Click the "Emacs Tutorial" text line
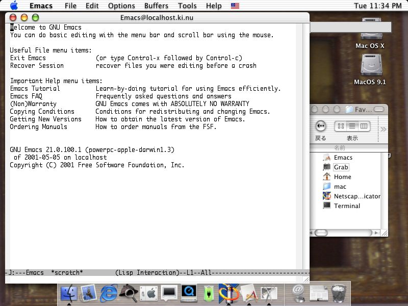The width and height of the screenshot is (408, 306). (x=35, y=88)
